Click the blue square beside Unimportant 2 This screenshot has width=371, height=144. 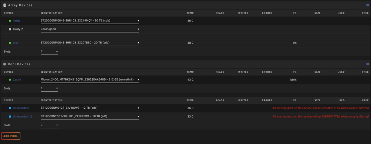click(x=10, y=117)
